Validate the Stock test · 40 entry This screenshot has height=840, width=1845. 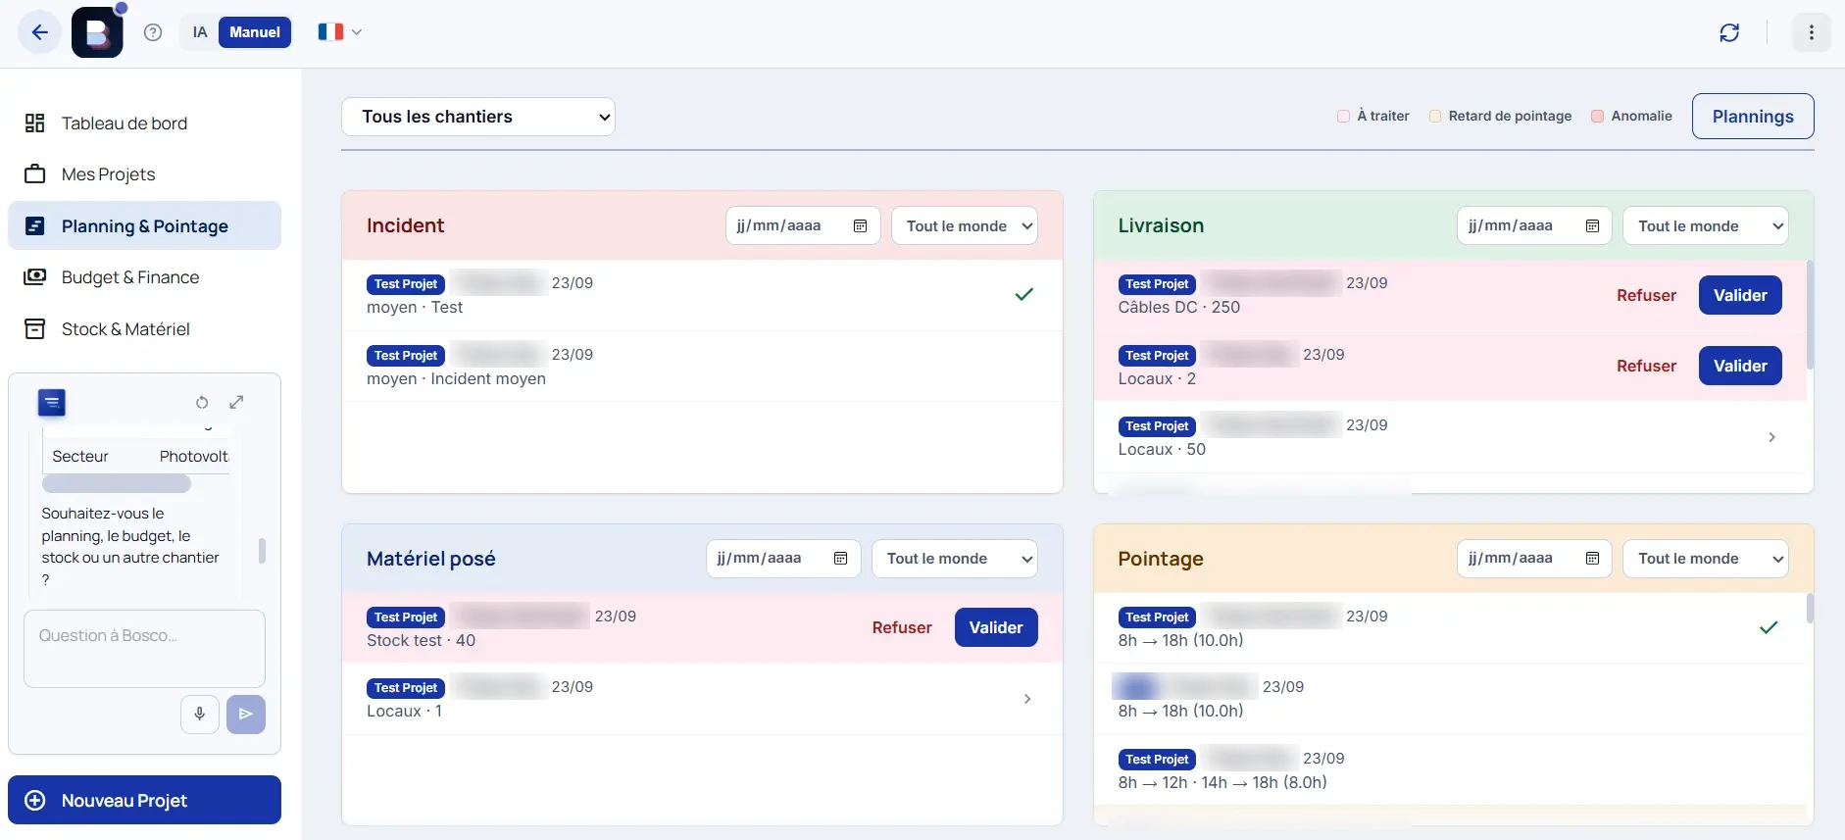(996, 627)
